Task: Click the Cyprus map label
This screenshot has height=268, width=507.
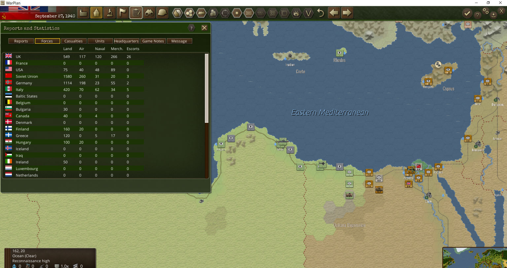Action: pos(449,89)
